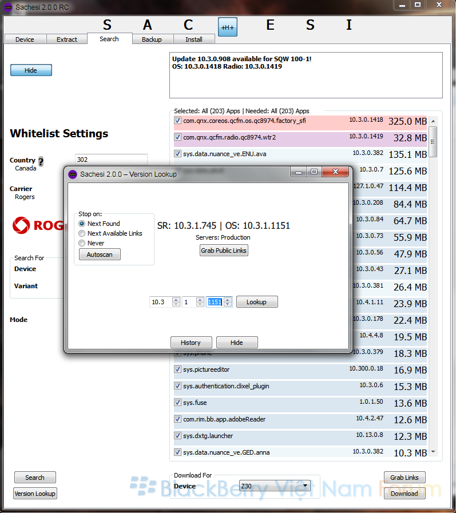Screen dimensions: 456x513
Task: Click the 1151 build number field
Action: point(215,301)
